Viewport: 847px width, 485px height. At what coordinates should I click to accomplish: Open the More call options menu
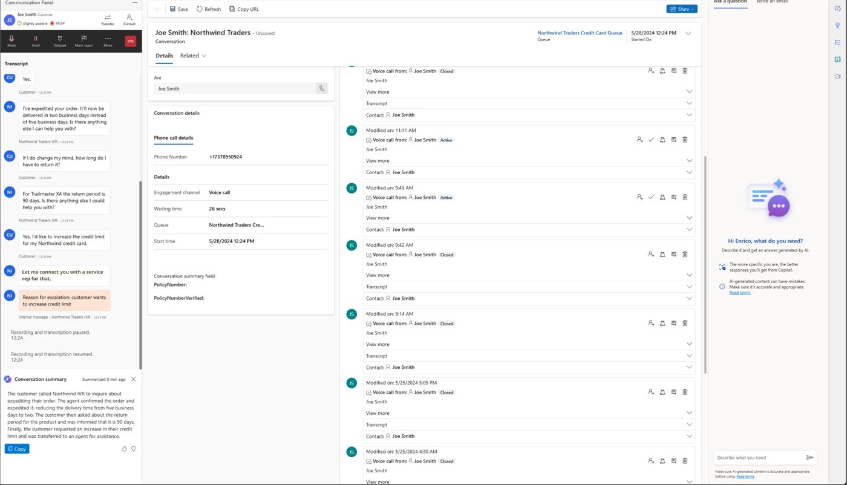(108, 41)
